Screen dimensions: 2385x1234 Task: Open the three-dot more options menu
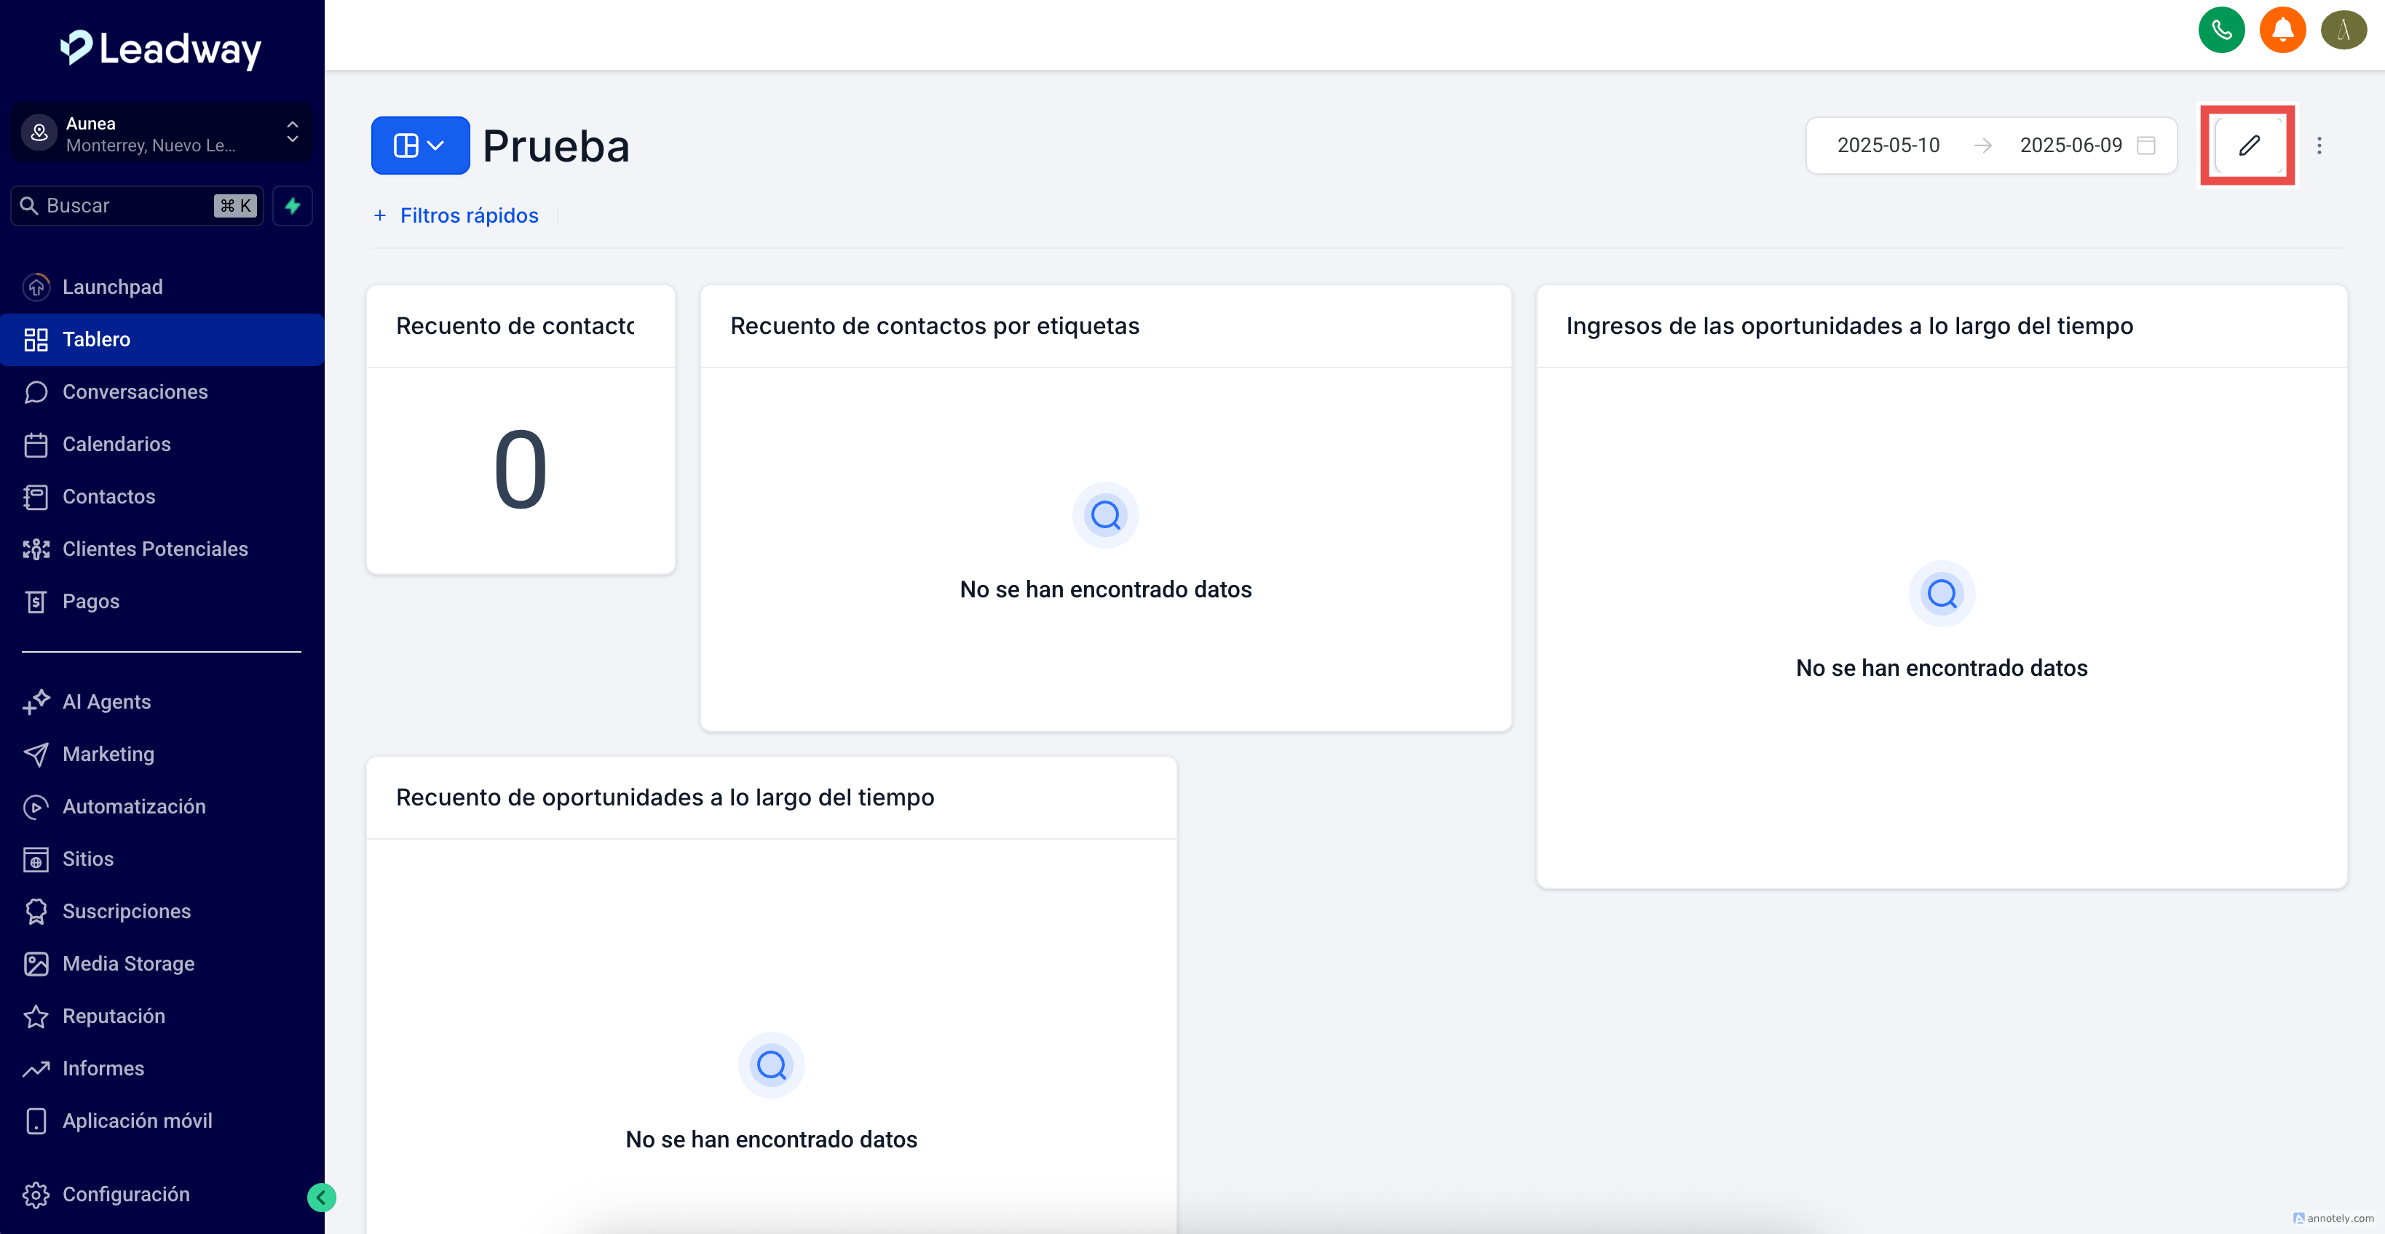(x=2318, y=146)
